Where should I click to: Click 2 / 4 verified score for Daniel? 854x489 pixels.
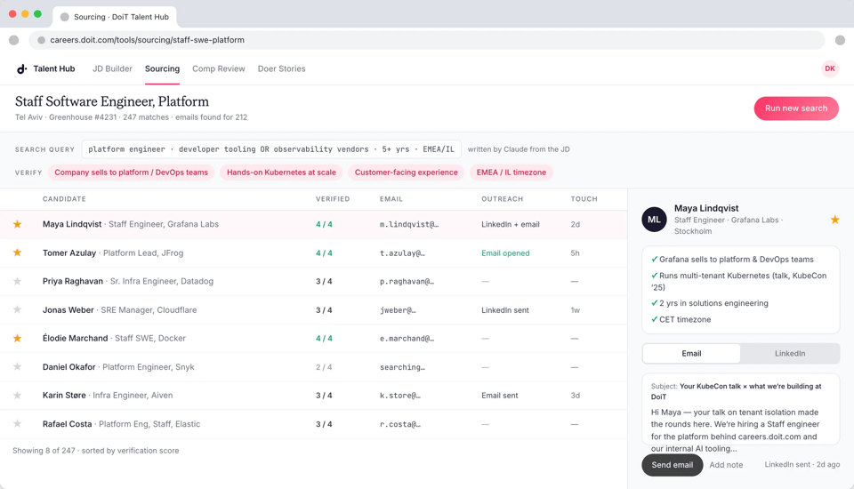pos(324,367)
